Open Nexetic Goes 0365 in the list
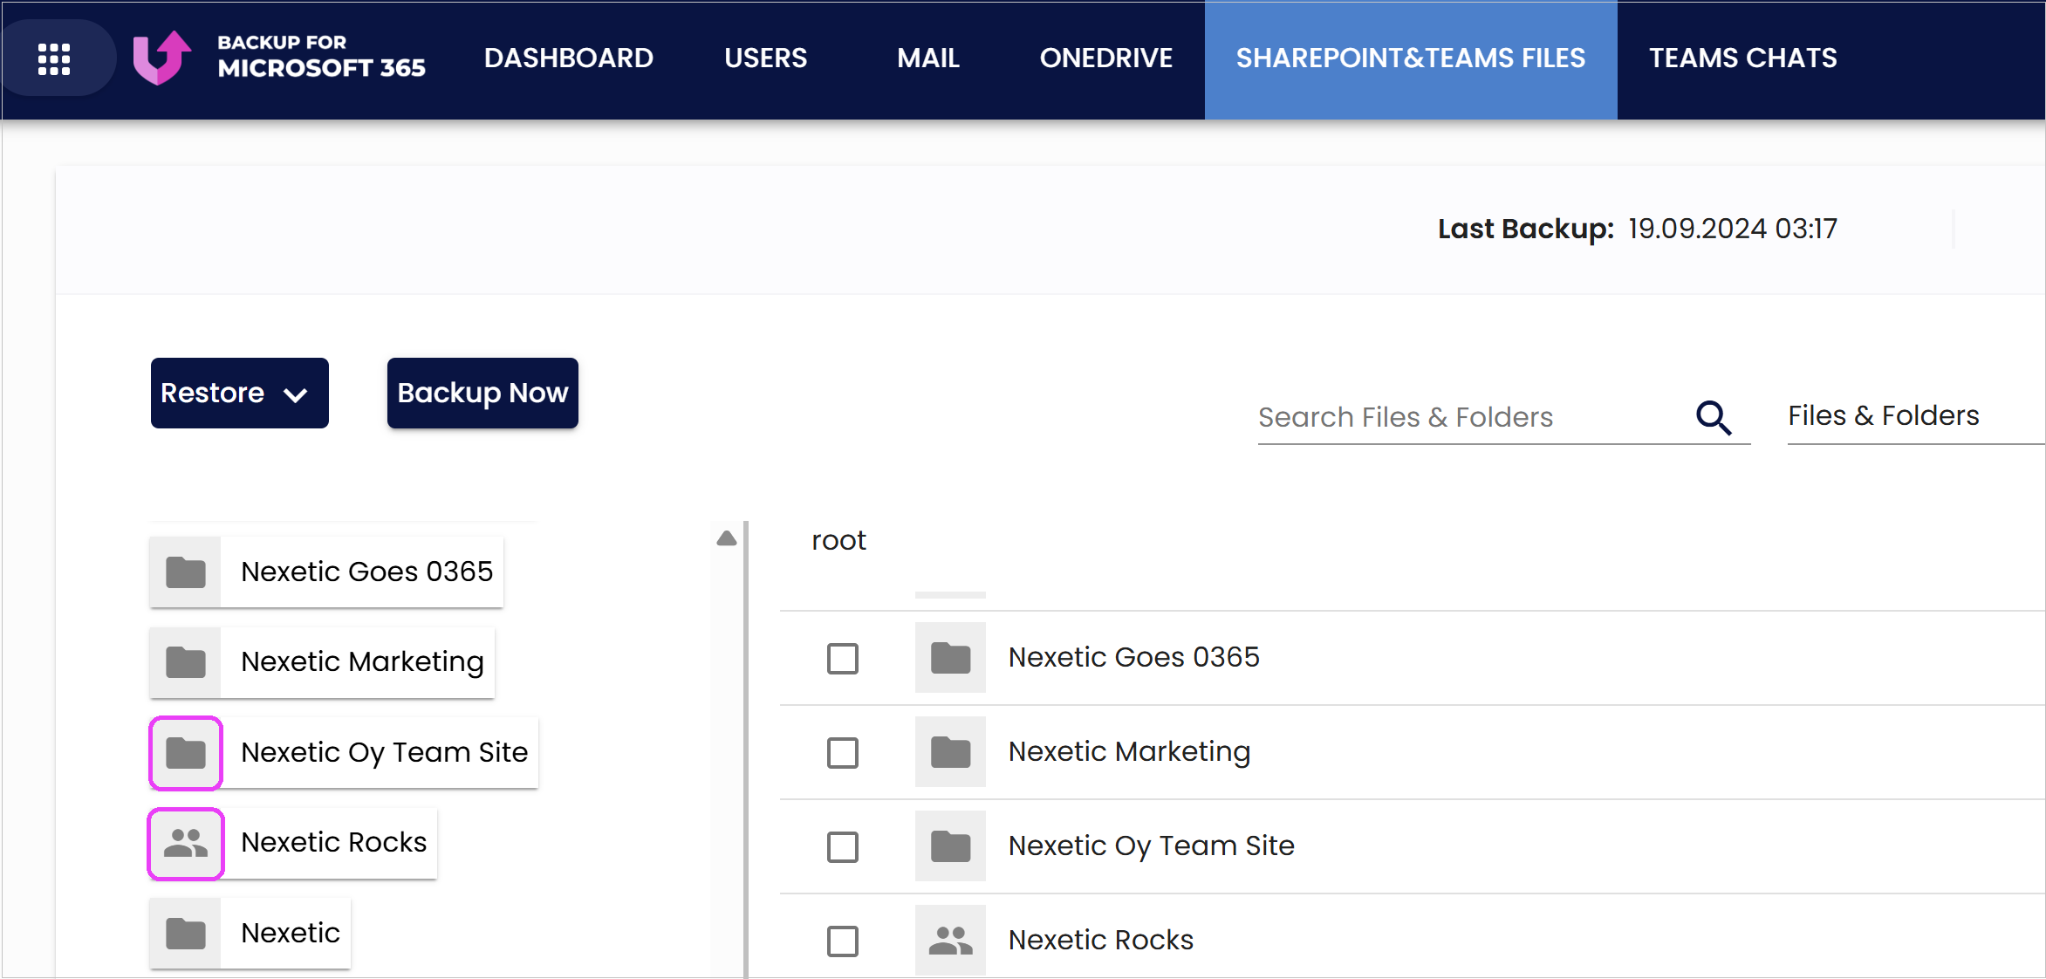Image resolution: width=2046 pixels, height=979 pixels. [1133, 657]
